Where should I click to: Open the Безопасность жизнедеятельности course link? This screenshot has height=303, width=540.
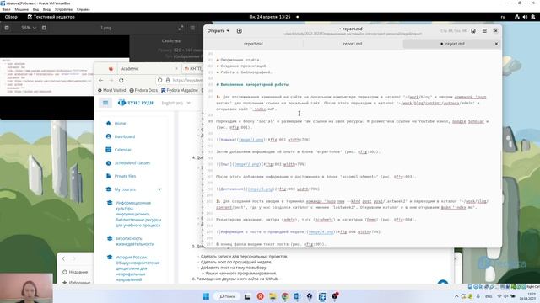click(x=135, y=242)
